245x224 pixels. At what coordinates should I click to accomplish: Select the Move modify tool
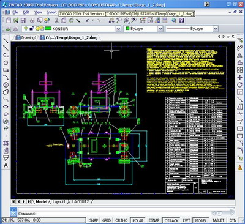click(x=239, y=77)
